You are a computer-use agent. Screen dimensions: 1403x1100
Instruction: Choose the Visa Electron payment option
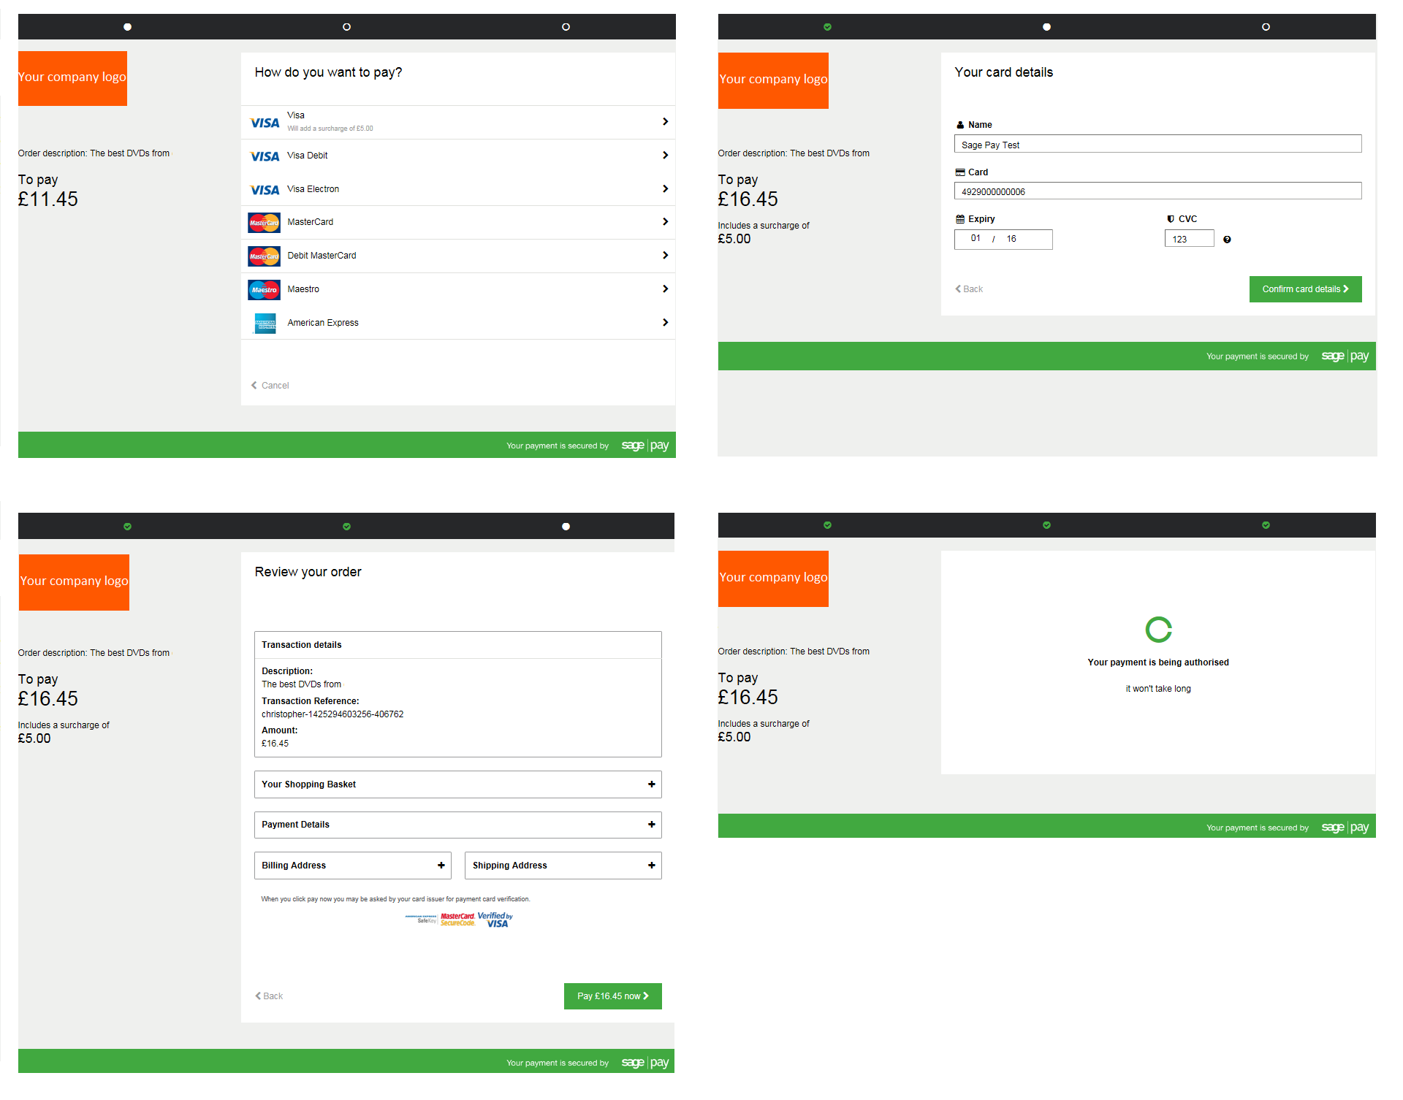click(x=458, y=188)
